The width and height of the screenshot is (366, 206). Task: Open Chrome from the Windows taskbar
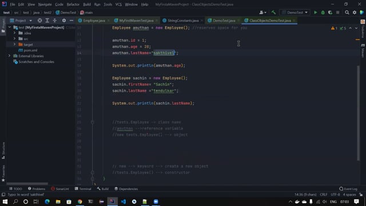click(80, 201)
